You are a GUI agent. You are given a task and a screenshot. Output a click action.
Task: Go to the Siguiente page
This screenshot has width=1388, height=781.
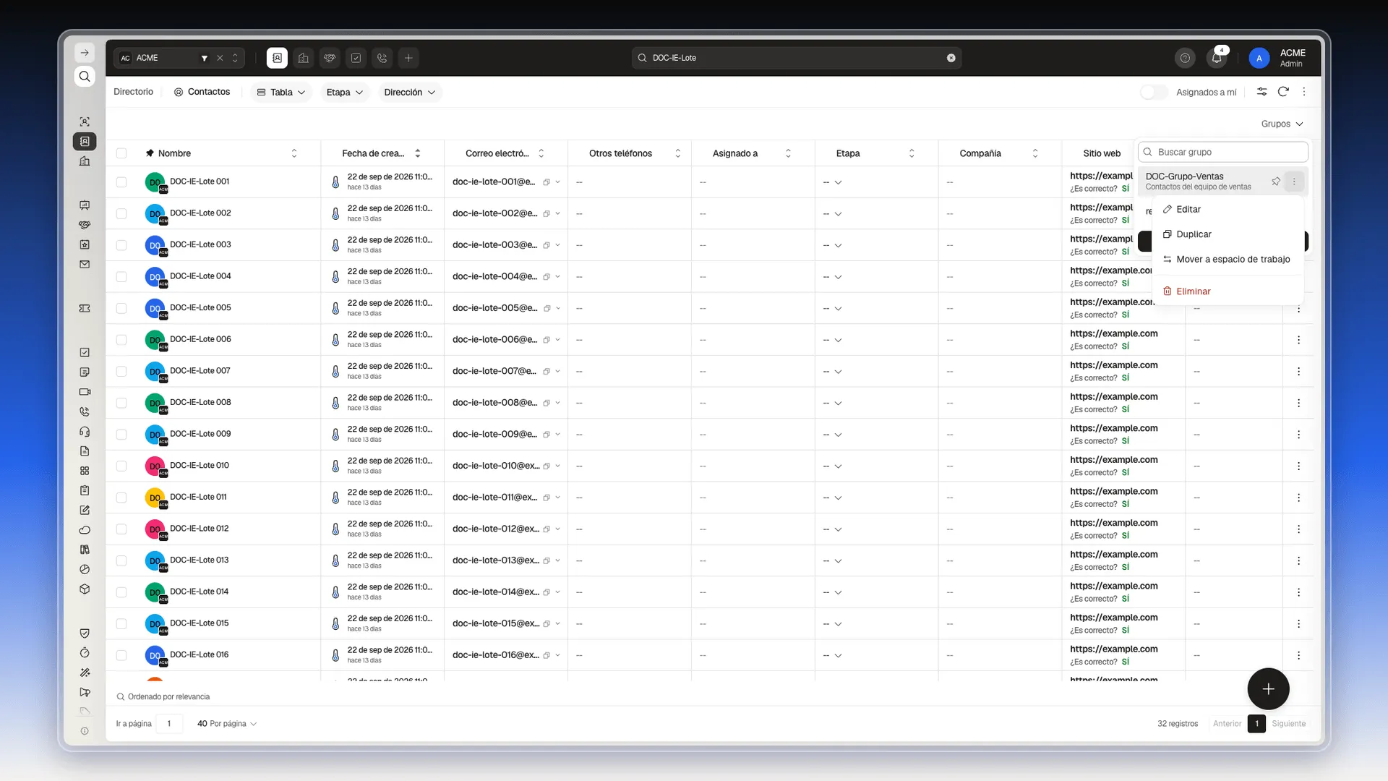click(x=1288, y=724)
